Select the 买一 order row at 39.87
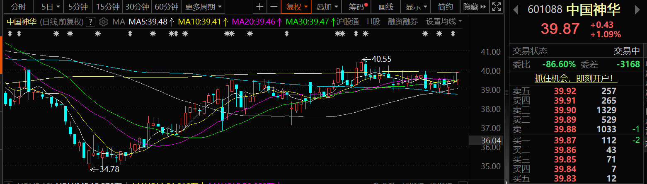 pyautogui.click(x=576, y=140)
